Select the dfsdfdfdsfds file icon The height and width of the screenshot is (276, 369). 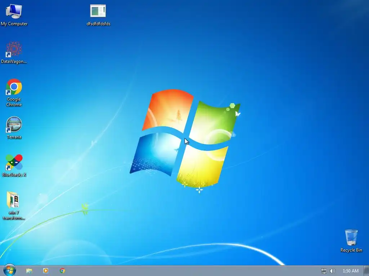pos(98,15)
